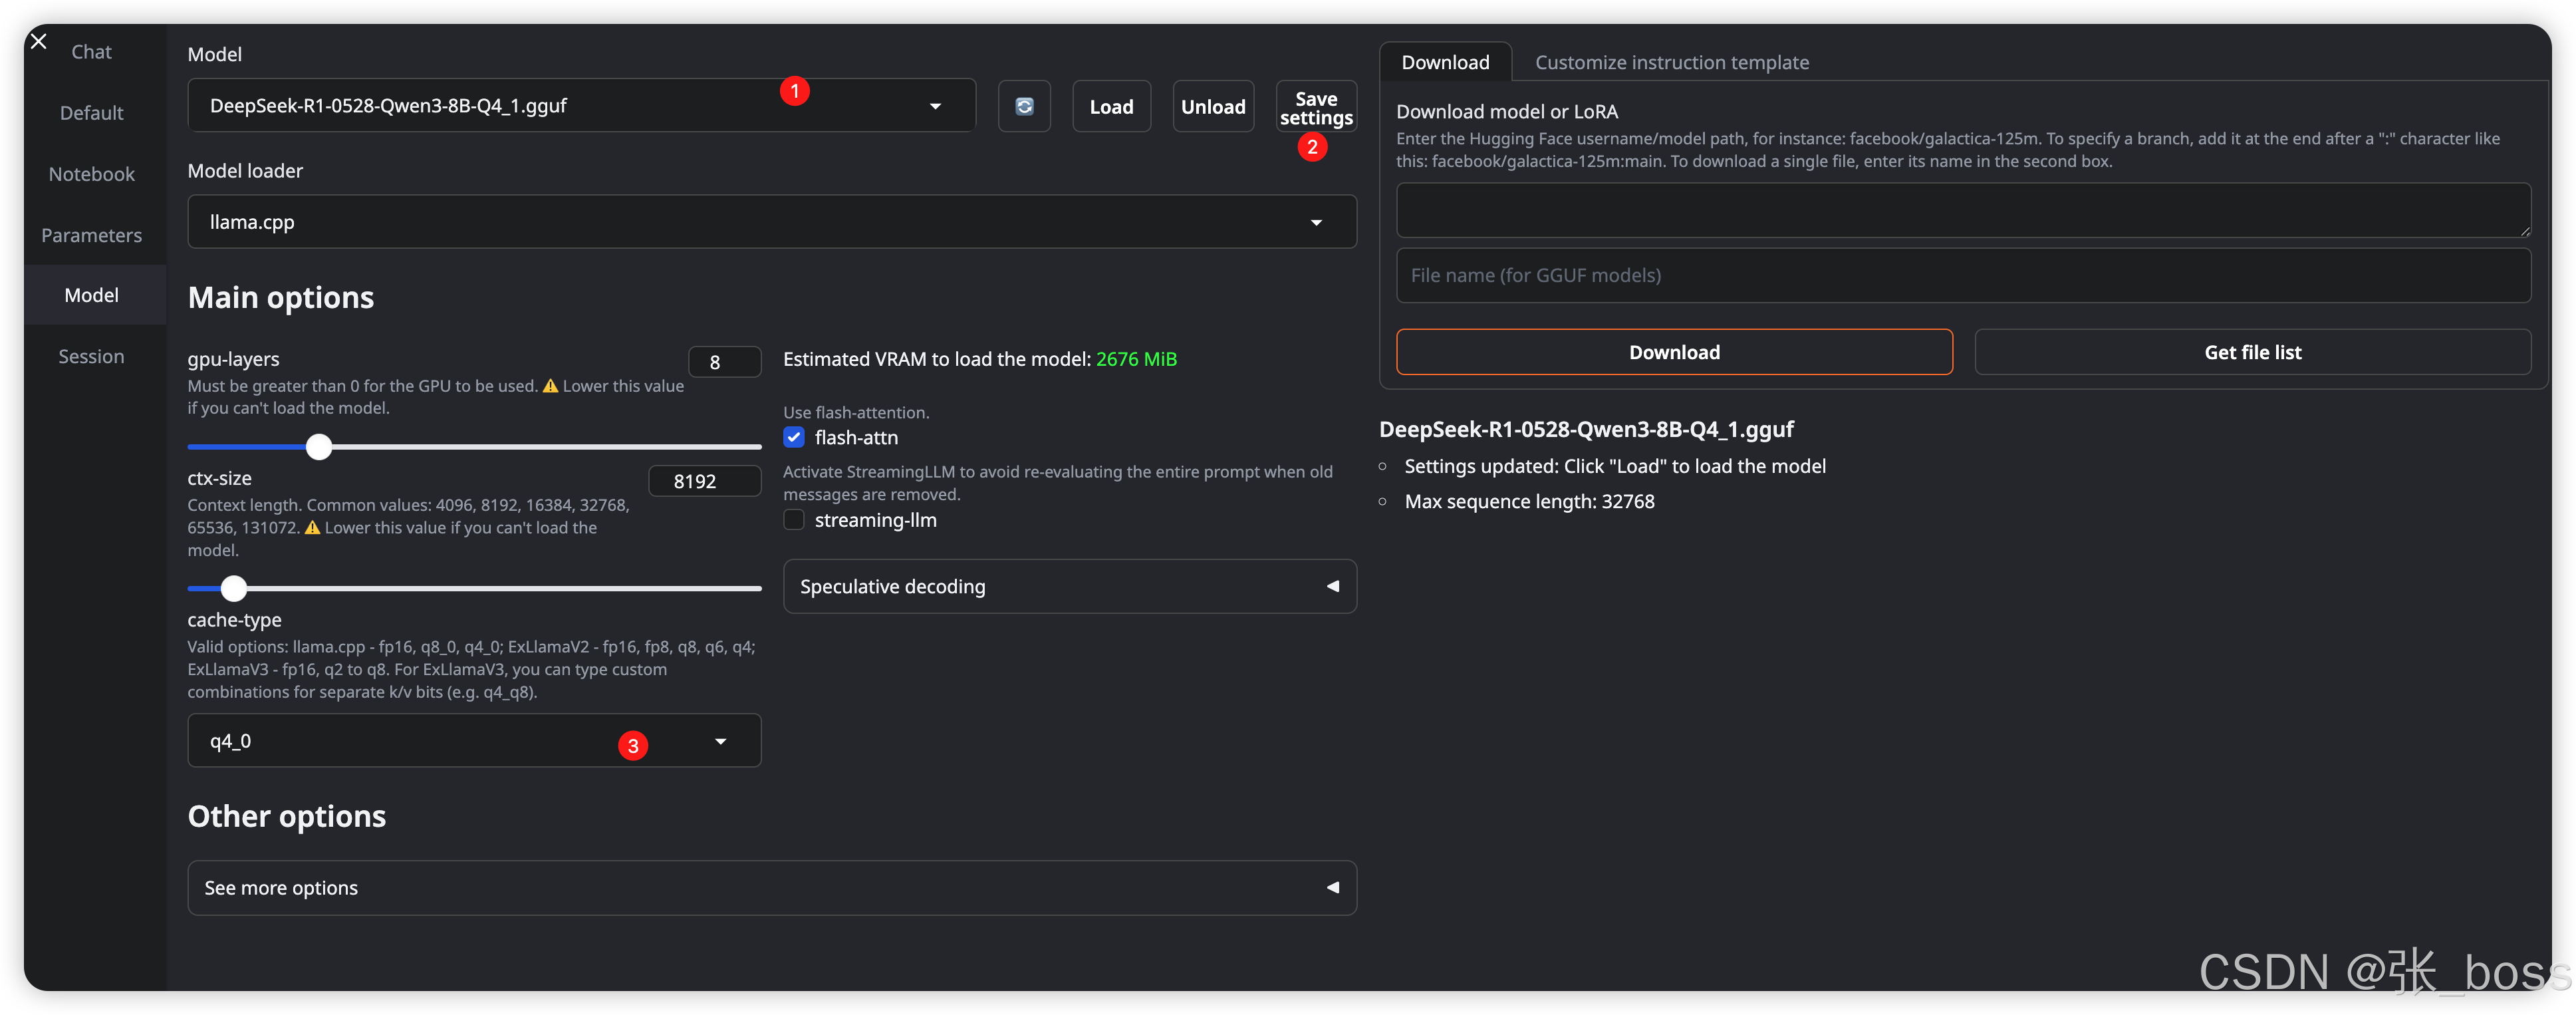
Task: Click the File name for GGUF field
Action: (x=1962, y=275)
